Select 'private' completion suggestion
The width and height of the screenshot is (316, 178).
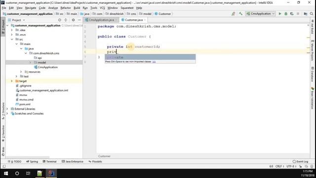(x=150, y=57)
